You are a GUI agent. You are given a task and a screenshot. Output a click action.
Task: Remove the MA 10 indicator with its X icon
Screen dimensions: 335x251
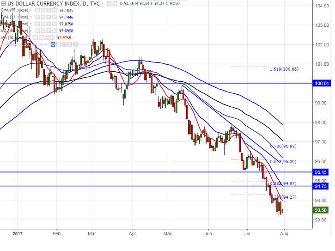tap(52, 37)
